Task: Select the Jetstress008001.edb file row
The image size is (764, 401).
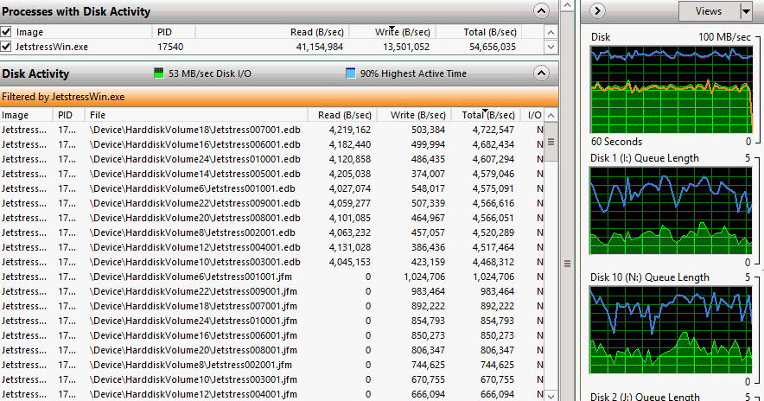Action: pos(272,218)
